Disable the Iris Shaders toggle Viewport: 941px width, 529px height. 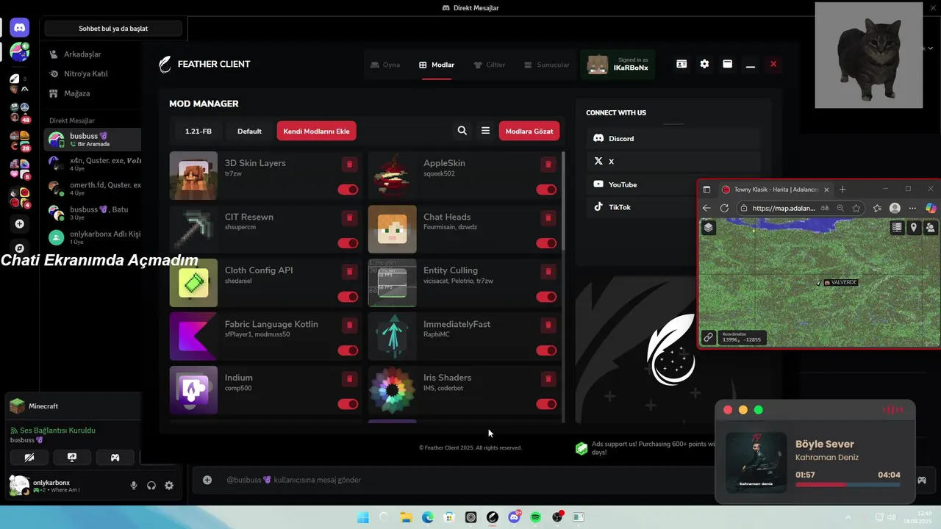click(x=546, y=404)
